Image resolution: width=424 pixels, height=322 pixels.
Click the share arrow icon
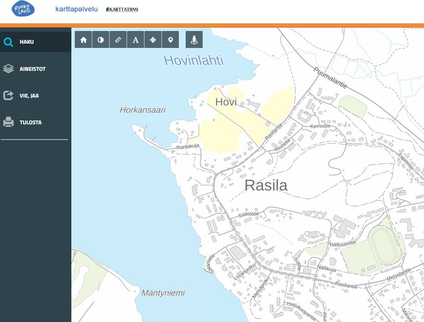coord(8,95)
